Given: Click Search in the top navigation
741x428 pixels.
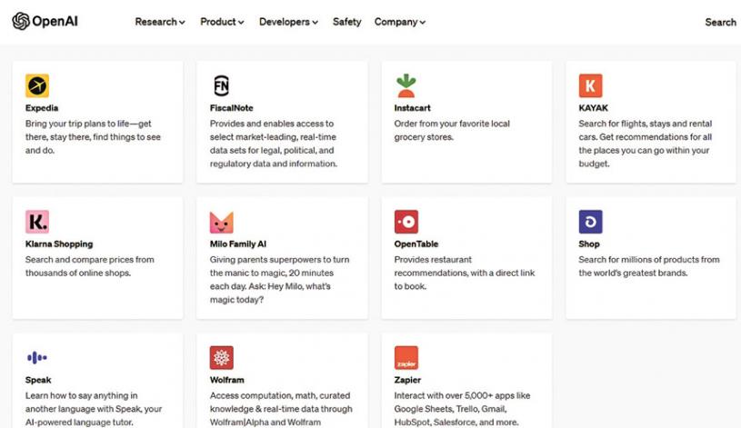Looking at the screenshot, I should point(720,22).
